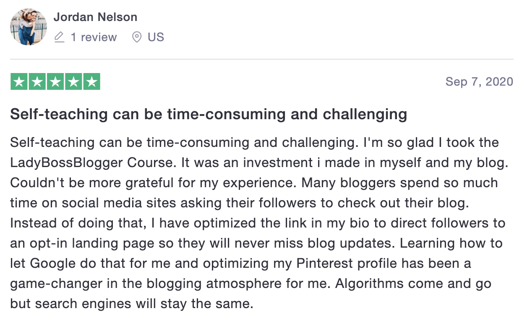The image size is (522, 319).
Task: Click the US location label
Action: pyautogui.click(x=156, y=37)
